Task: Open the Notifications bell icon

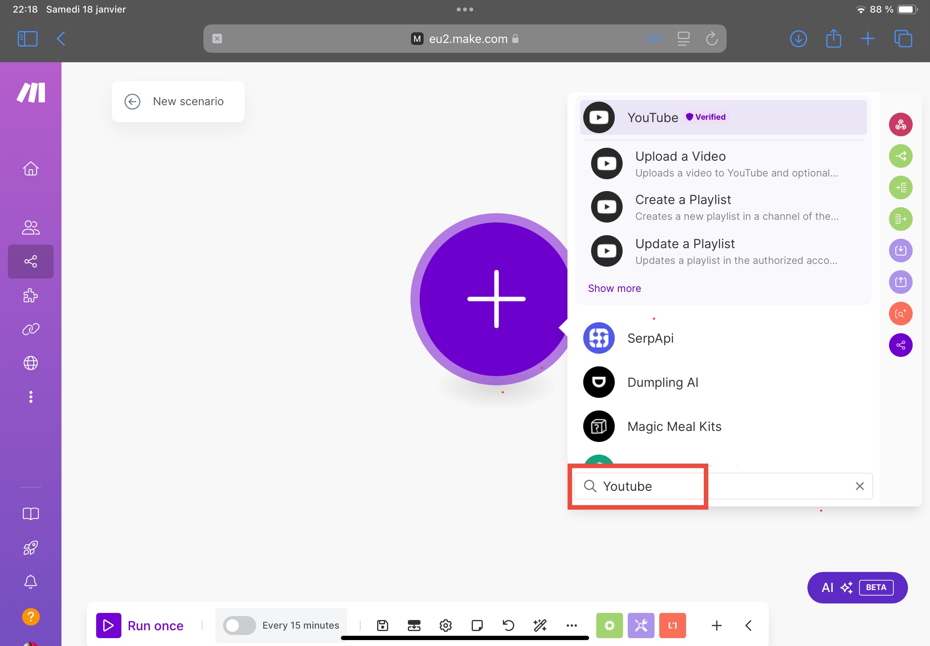Action: (x=31, y=582)
